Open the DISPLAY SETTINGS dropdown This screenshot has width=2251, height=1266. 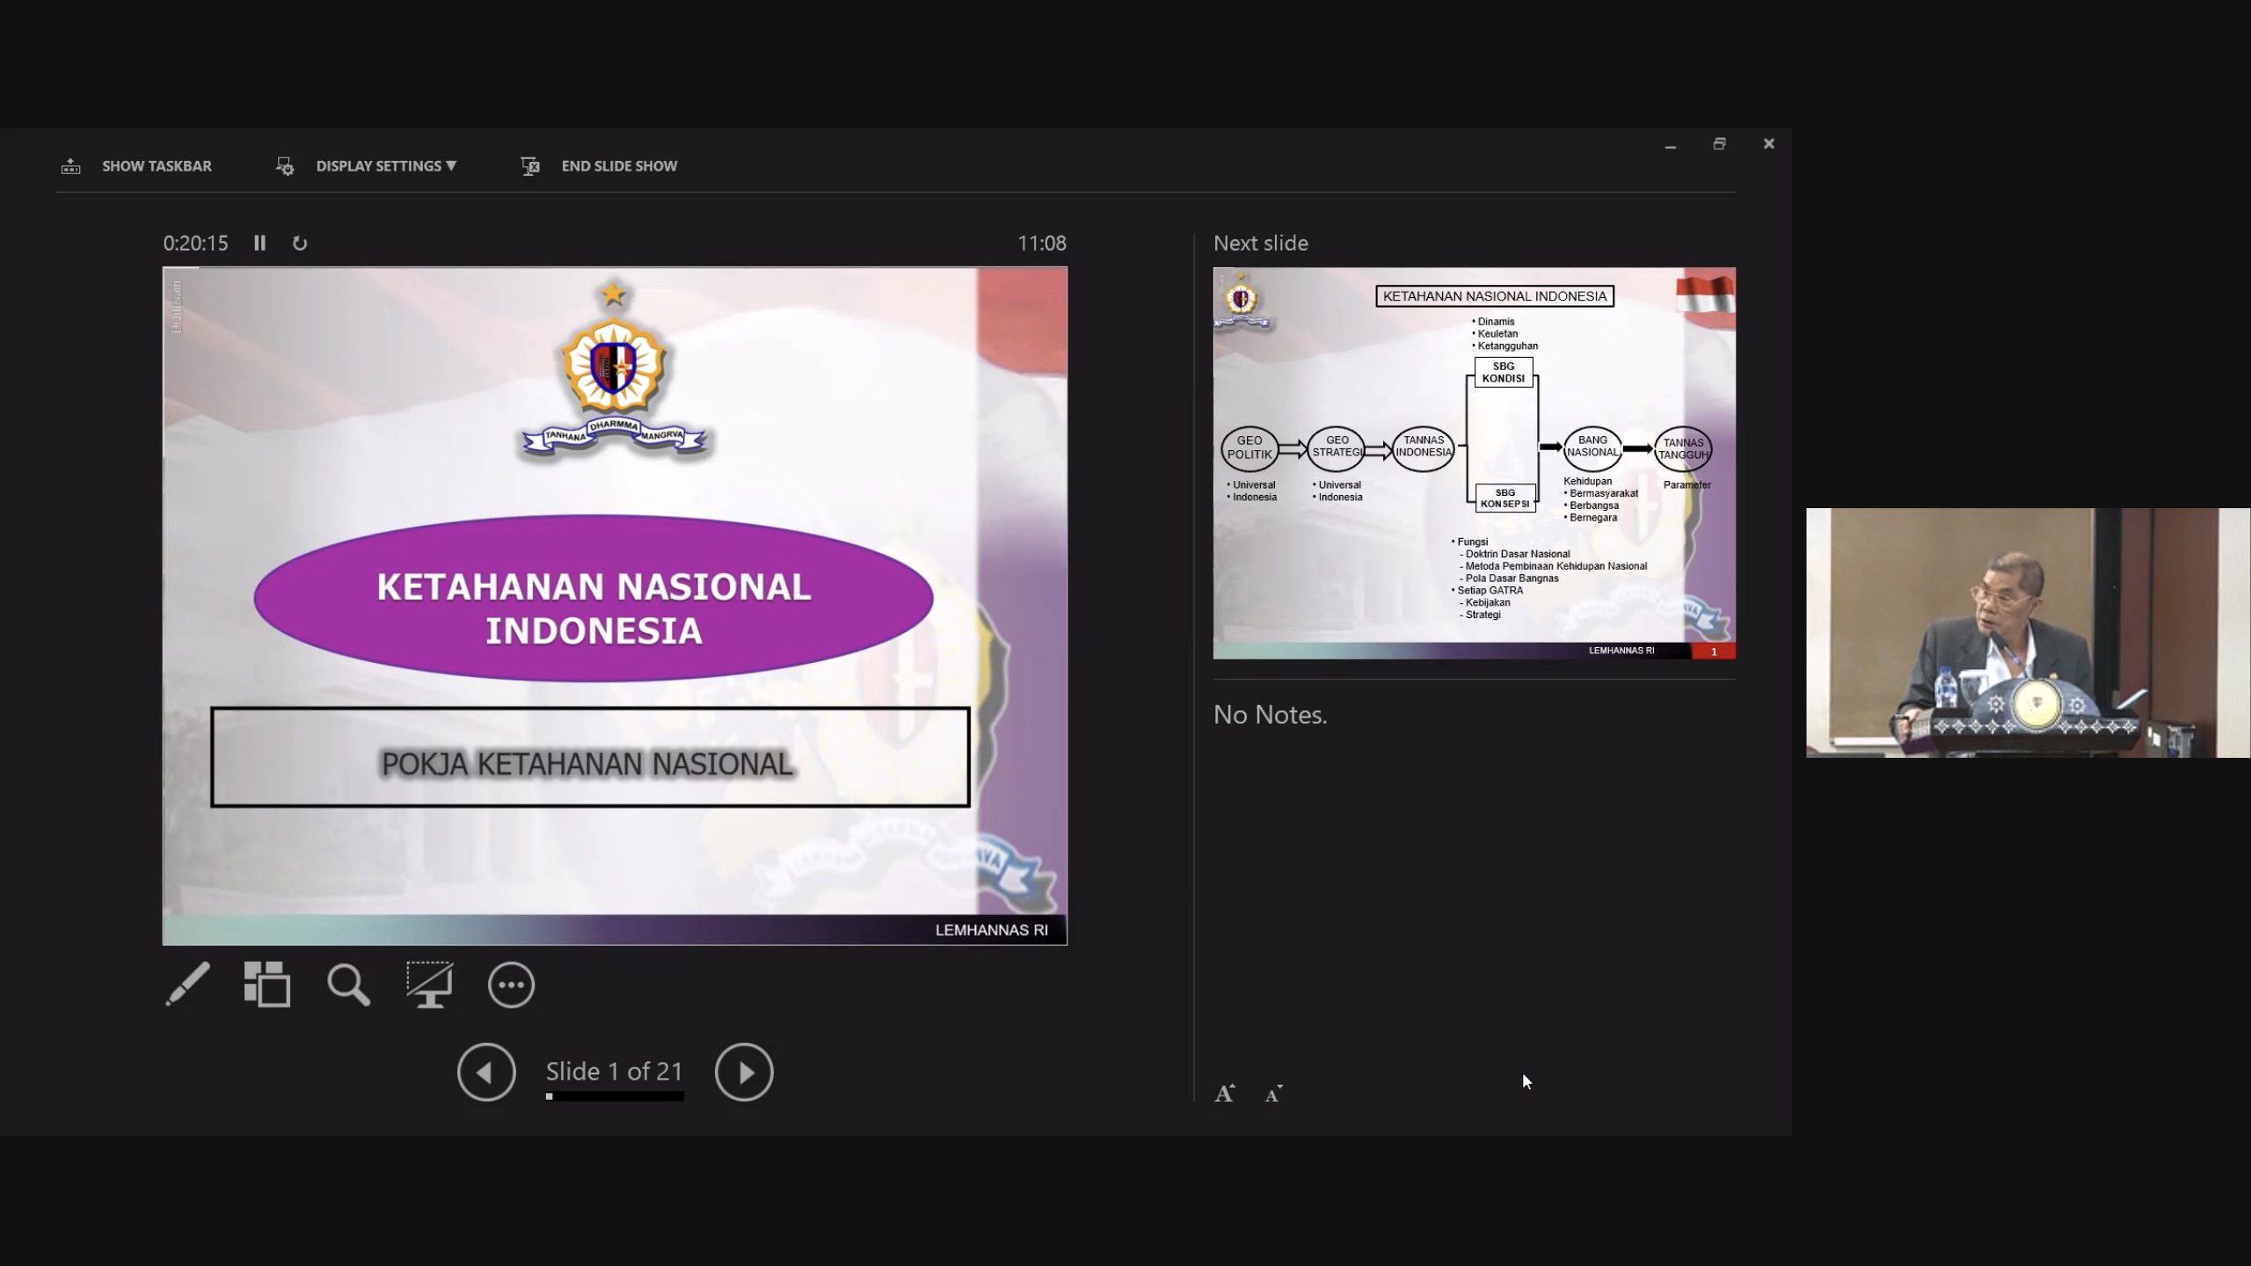click(x=386, y=166)
